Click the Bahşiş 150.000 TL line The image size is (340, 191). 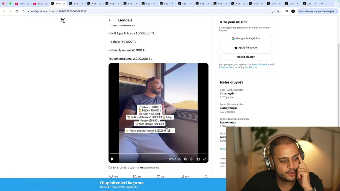(x=122, y=42)
